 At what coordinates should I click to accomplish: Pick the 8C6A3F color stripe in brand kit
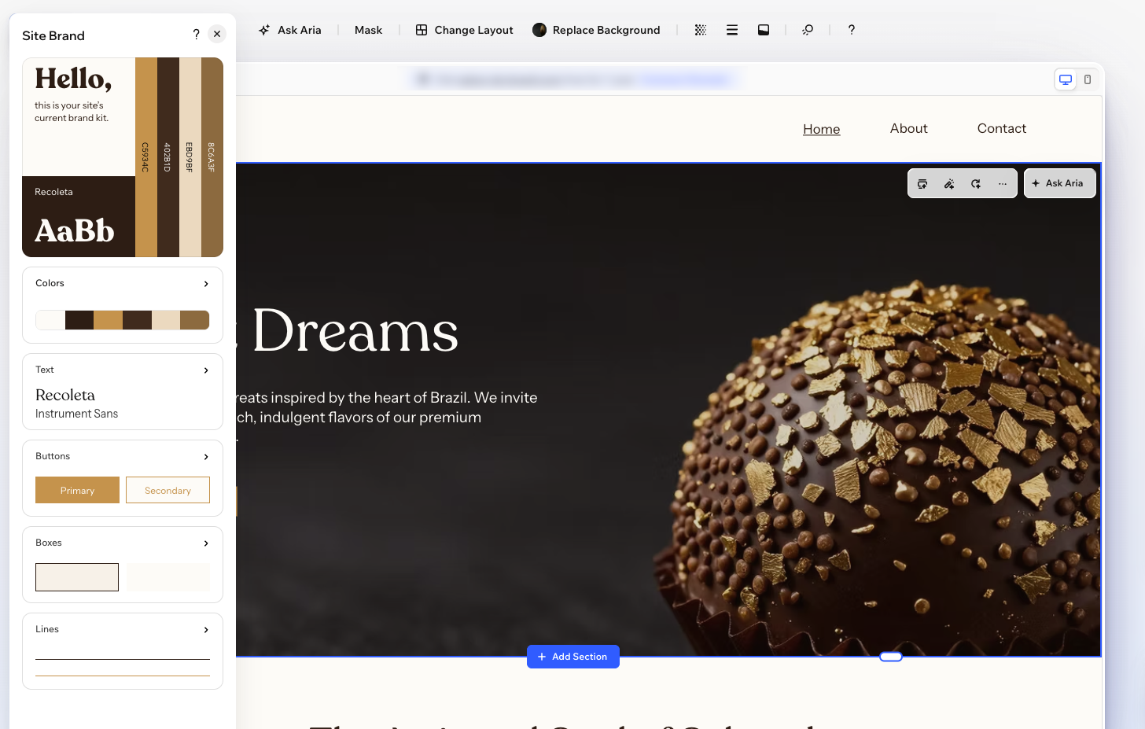tap(212, 157)
